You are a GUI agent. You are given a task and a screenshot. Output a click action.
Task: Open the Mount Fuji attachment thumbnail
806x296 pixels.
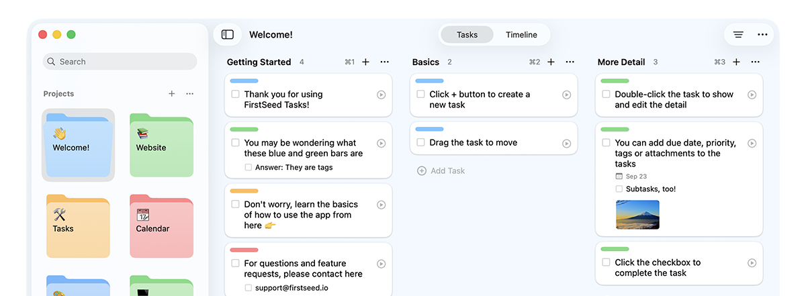click(637, 215)
